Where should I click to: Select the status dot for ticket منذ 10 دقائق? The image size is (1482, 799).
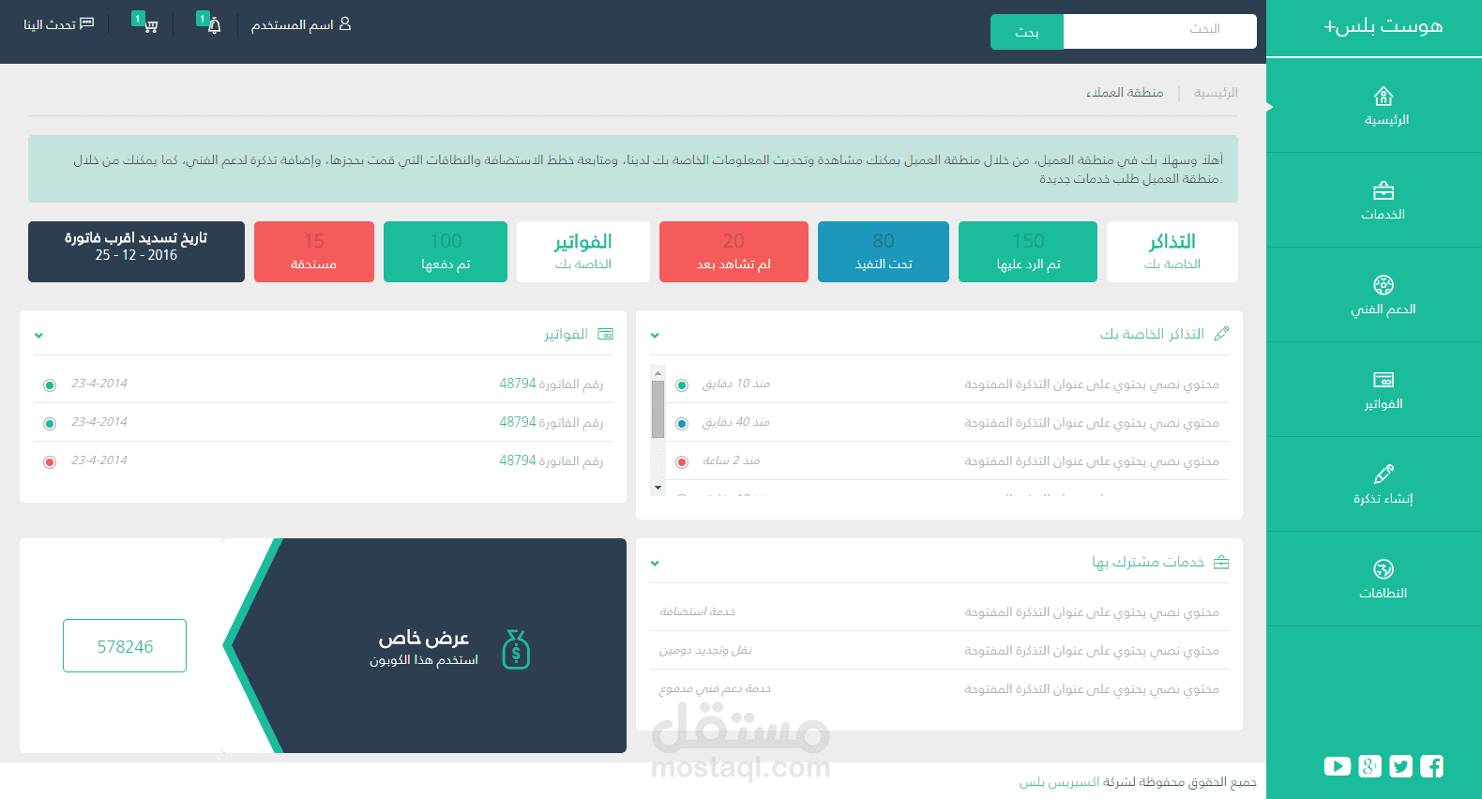682,385
